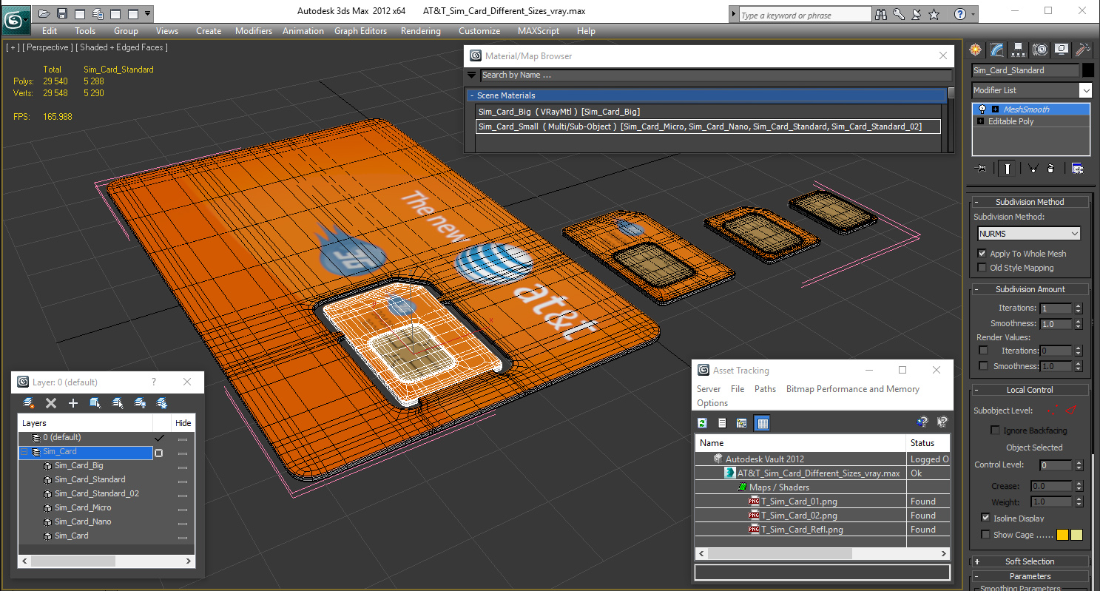The width and height of the screenshot is (1100, 591).
Task: Click Configure Modifier Sets icon
Action: [1077, 169]
